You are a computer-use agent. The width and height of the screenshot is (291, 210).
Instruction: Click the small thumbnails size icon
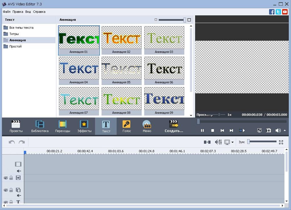pos(156,20)
